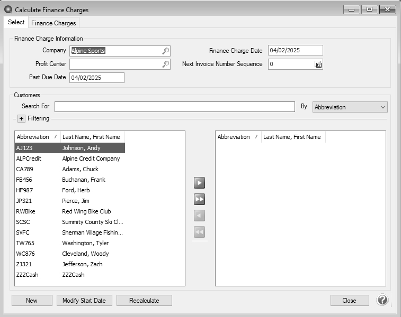Click the Past Due Date field

(96, 78)
